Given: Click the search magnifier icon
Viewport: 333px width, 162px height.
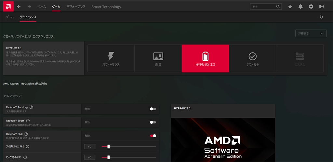Looking at the screenshot, I should (278, 6).
